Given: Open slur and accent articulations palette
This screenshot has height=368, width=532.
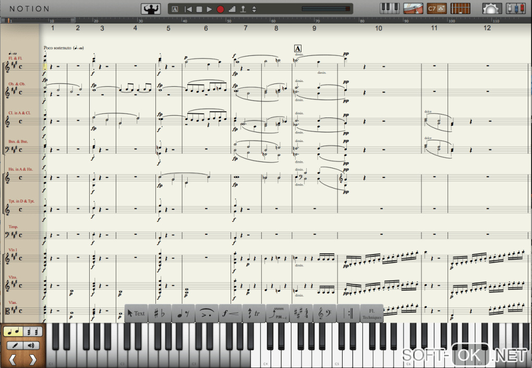Looking at the screenshot, I should point(207,313).
